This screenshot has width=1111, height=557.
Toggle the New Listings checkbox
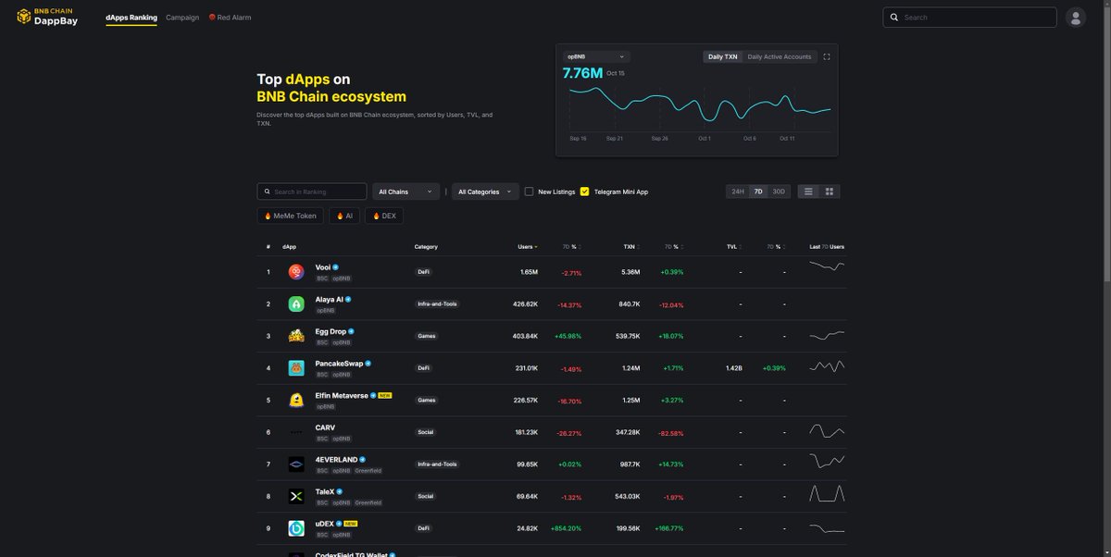pos(530,192)
